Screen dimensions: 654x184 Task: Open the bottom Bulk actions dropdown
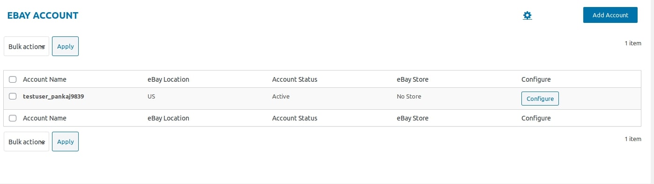click(x=26, y=142)
